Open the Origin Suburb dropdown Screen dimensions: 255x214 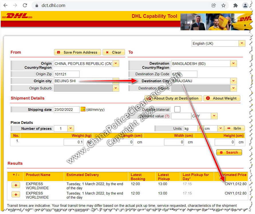pos(116,88)
